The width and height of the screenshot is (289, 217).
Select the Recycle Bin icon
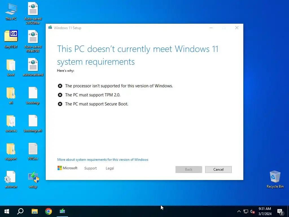275,179
